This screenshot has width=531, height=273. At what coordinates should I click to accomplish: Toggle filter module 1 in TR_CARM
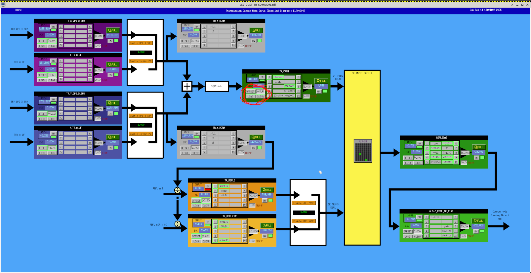[269, 77]
